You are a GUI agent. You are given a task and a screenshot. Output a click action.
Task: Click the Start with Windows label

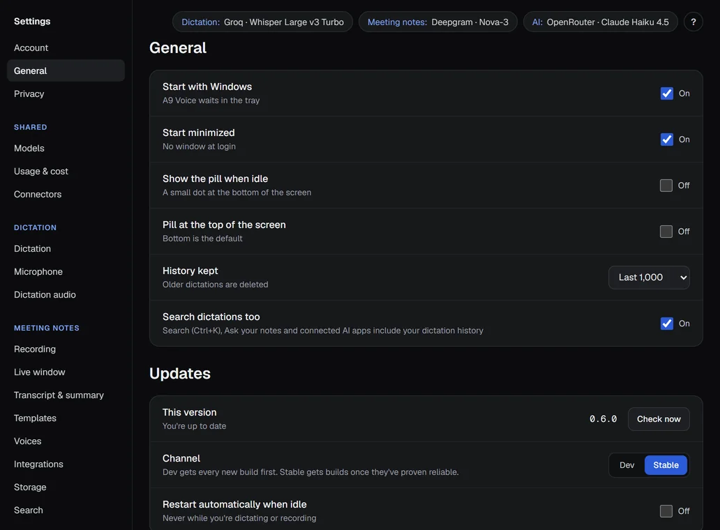207,86
